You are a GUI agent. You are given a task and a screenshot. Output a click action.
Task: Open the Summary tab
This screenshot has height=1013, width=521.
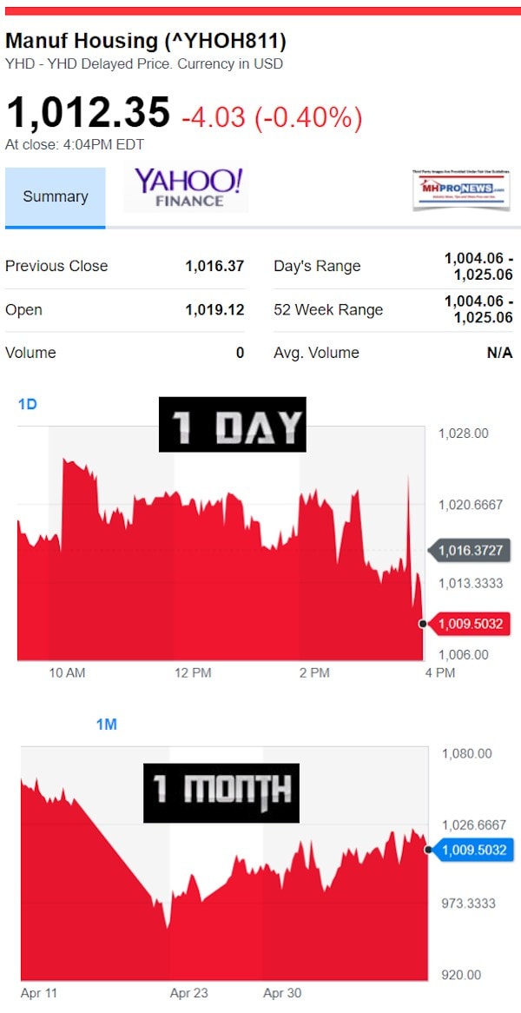tap(55, 196)
